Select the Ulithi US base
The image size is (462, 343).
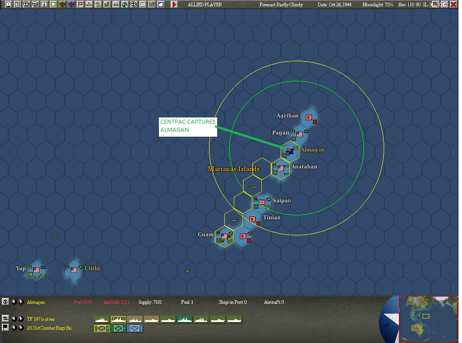click(74, 270)
